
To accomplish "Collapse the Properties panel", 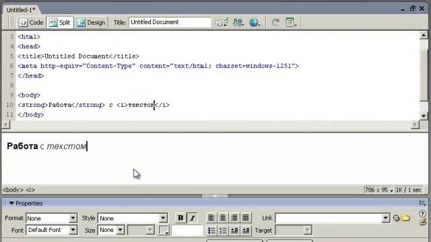I will click(11, 203).
